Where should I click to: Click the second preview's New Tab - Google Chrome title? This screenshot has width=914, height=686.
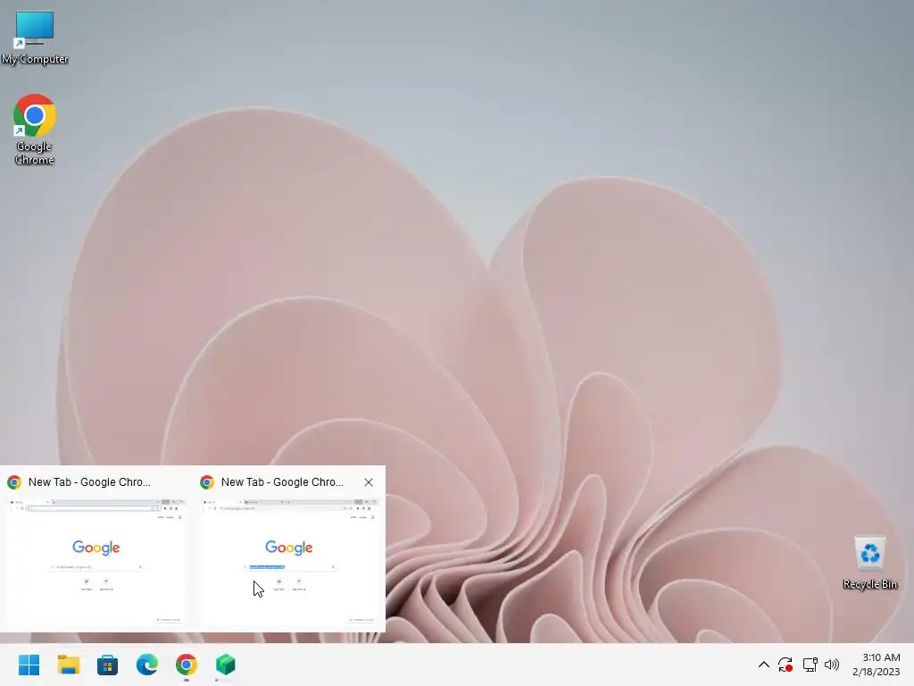point(282,482)
